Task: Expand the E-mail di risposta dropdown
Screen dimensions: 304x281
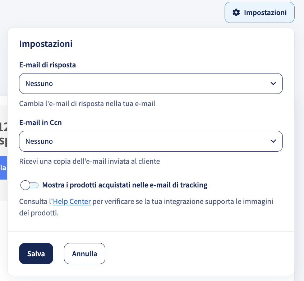Action: tap(151, 84)
